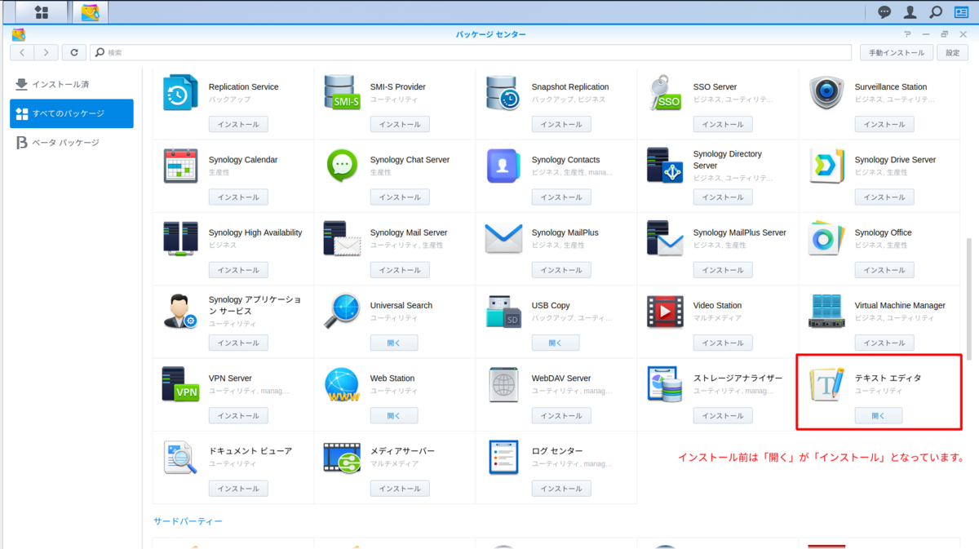The image size is (979, 549).
Task: Click the package list vertical scrollbar
Action: coord(969,300)
